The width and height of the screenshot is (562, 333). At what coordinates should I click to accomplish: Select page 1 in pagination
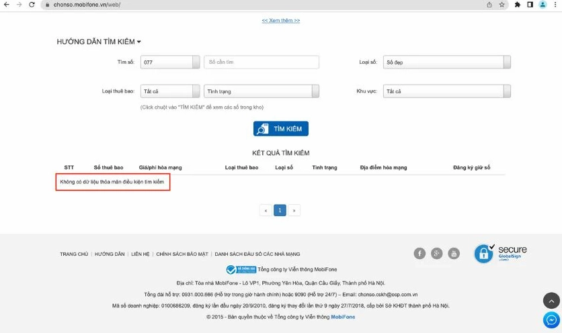coord(280,210)
